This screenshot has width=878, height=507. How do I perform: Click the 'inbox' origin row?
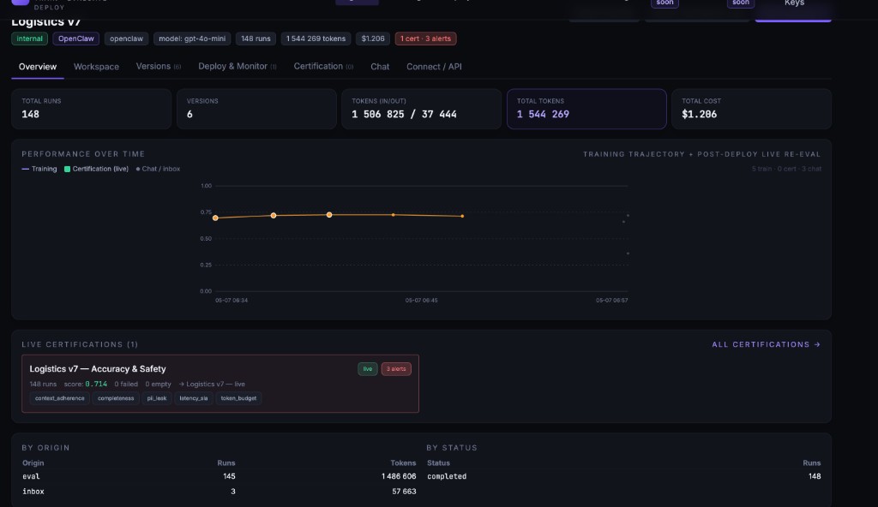click(219, 492)
